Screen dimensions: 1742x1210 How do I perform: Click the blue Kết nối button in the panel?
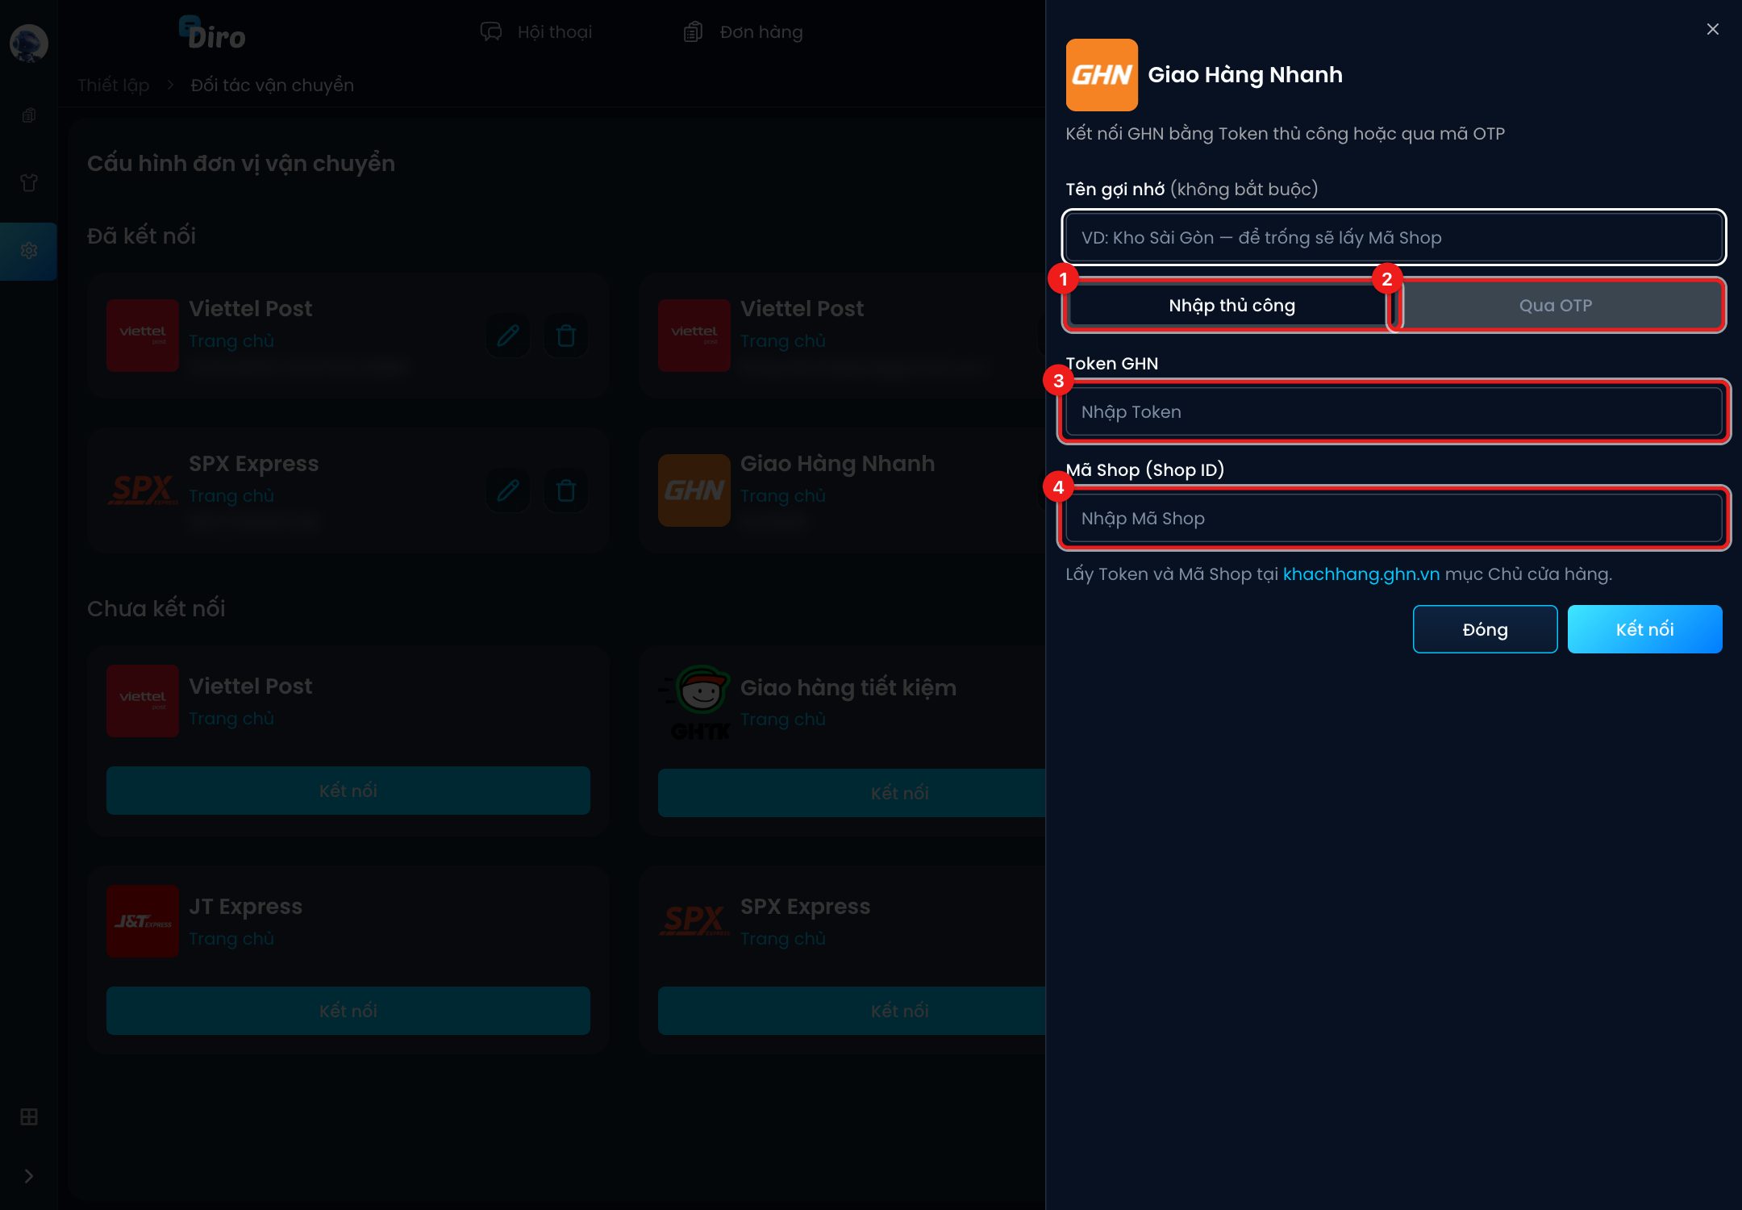point(1645,629)
